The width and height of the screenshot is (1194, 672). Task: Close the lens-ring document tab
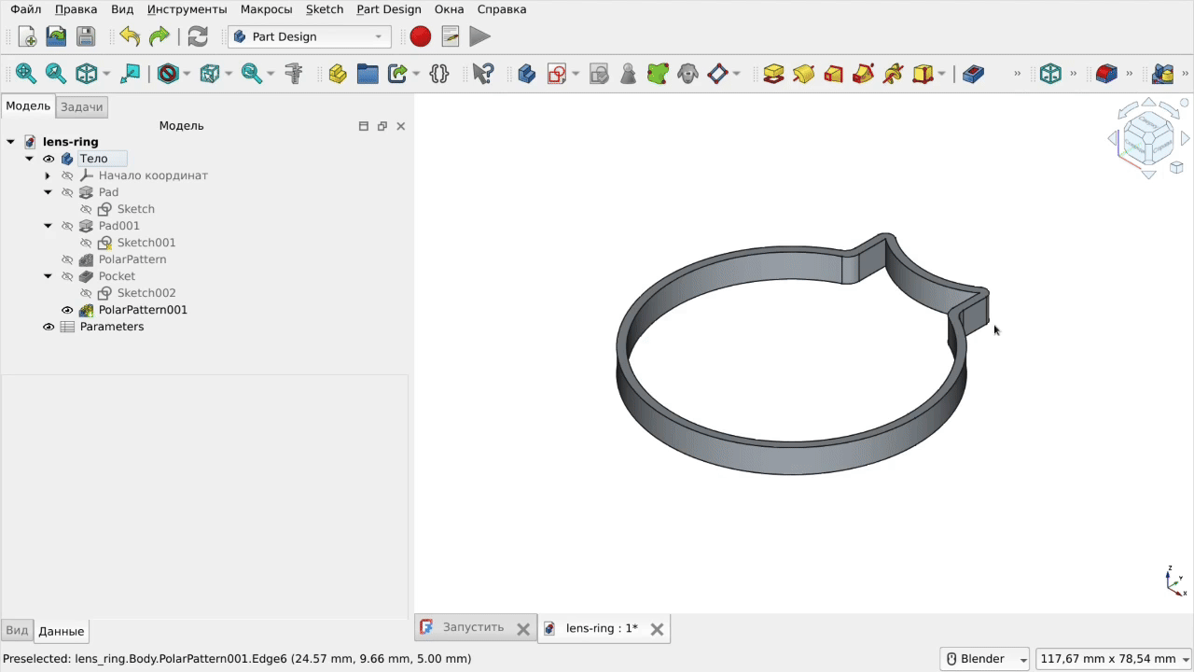[657, 629]
